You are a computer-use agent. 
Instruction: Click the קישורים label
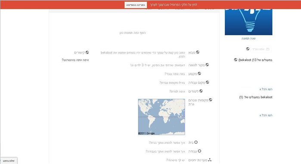point(80,52)
